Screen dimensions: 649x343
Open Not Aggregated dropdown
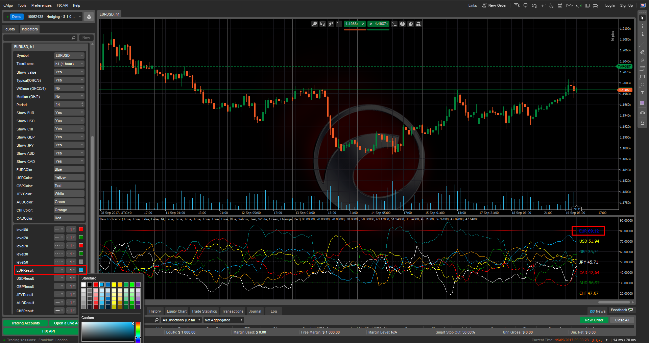[x=223, y=320]
